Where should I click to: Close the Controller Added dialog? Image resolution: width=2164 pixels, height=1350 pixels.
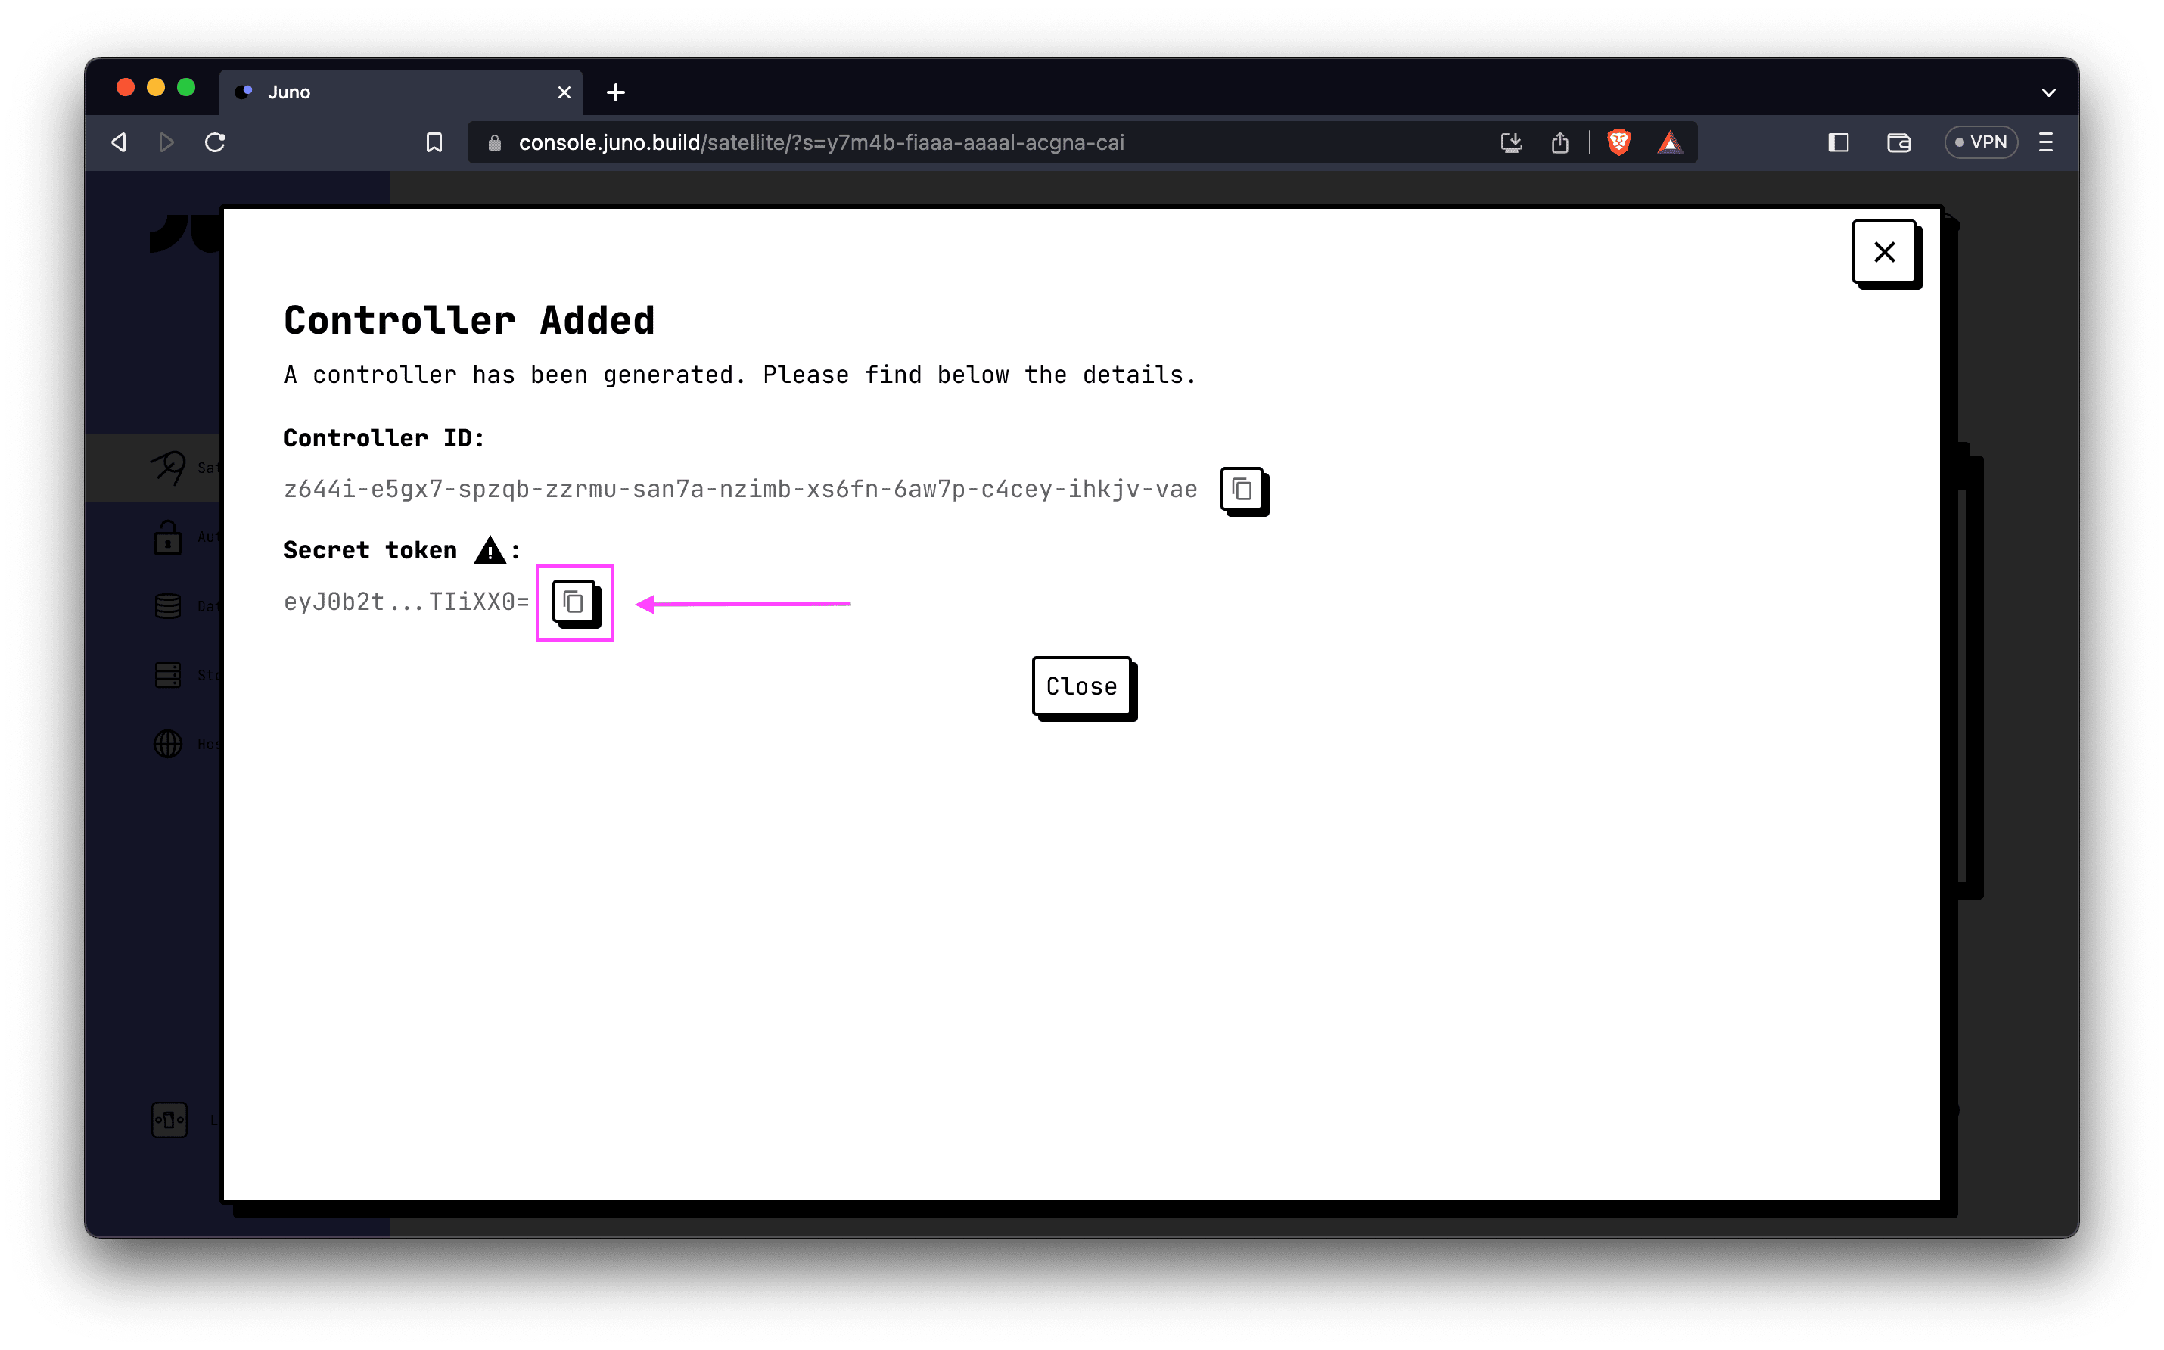click(1885, 251)
